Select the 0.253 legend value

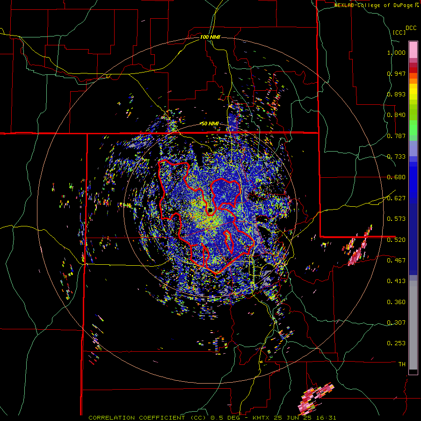[x=396, y=343]
